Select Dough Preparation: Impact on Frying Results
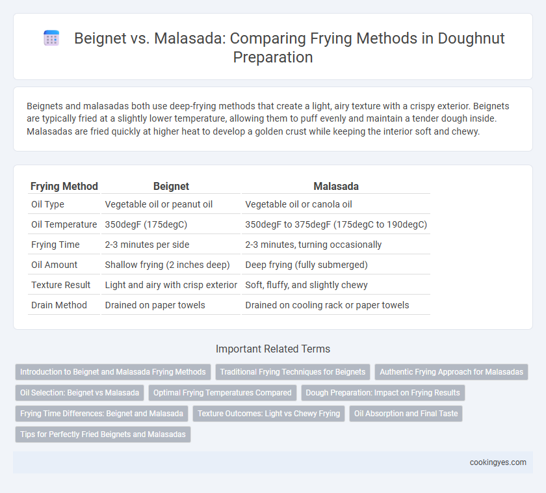Viewport: 546px width, 493px height. pos(383,393)
